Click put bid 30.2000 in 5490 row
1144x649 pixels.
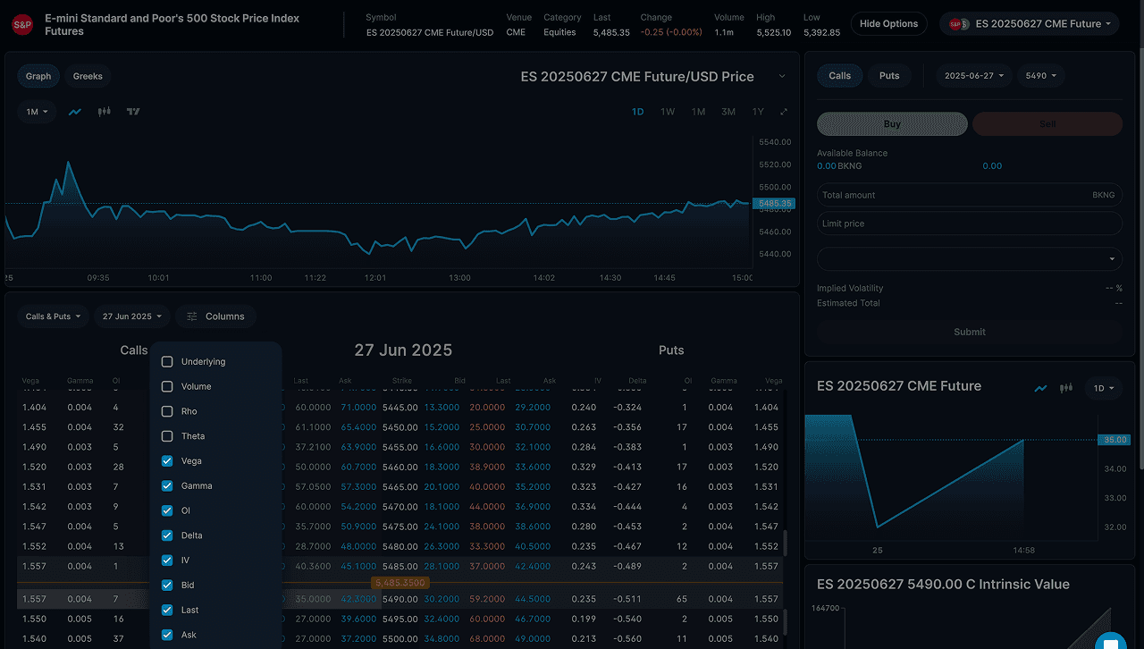click(x=442, y=599)
